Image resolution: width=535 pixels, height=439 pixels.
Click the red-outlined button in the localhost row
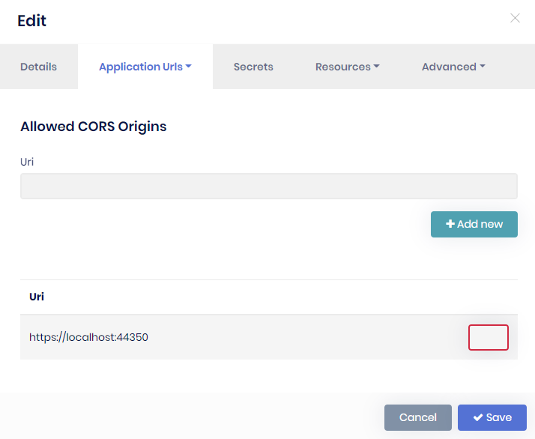pos(488,337)
